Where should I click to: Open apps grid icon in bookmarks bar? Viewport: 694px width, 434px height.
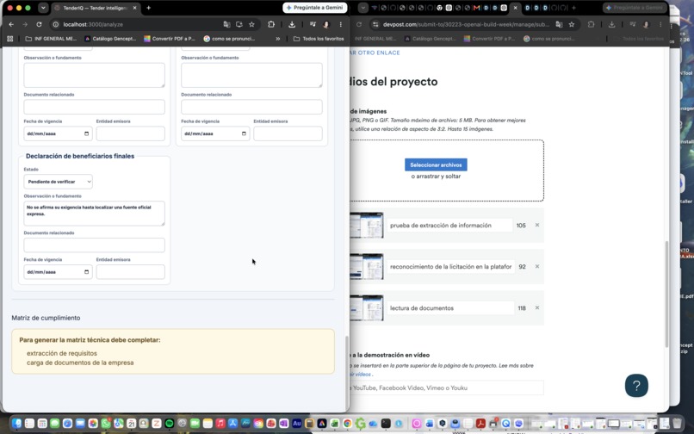coord(9,39)
